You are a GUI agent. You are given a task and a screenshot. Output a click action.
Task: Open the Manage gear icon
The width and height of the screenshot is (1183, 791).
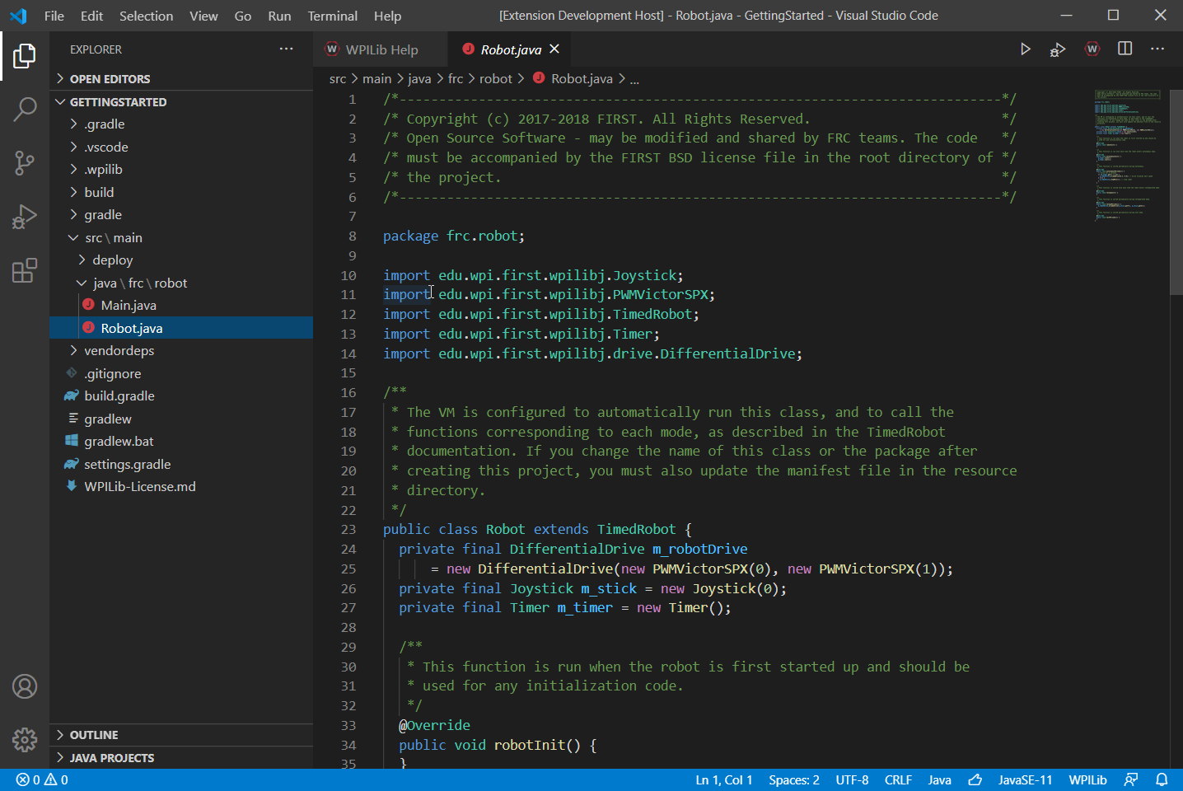pyautogui.click(x=25, y=740)
